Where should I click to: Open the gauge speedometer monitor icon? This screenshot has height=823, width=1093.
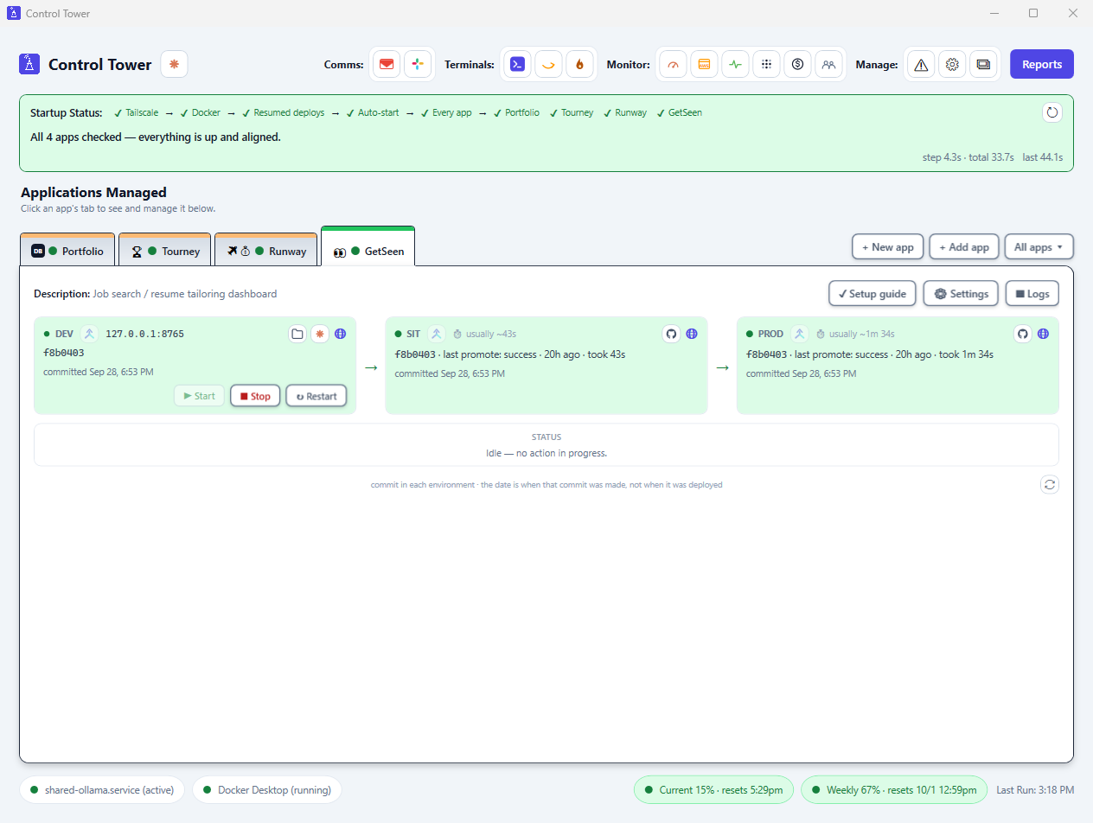tap(673, 64)
